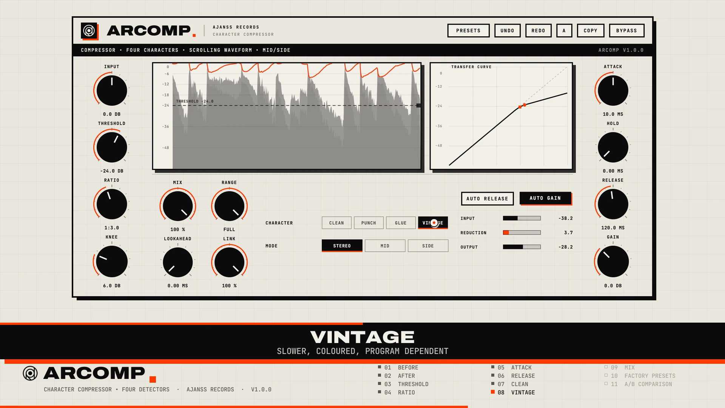
Task: Click the knee value 6.0 DB
Action: (x=112, y=286)
